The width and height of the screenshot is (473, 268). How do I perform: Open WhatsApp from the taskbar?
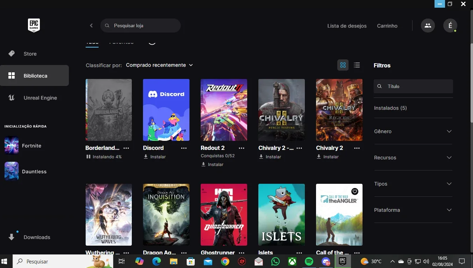[275, 261]
